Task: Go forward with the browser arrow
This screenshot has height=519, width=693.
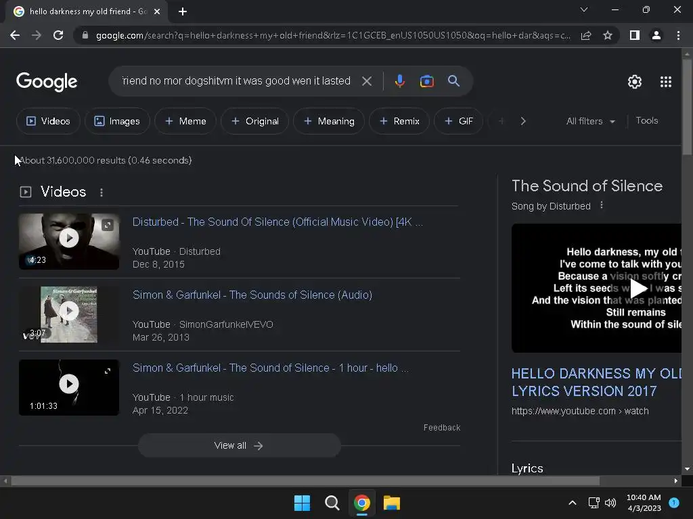Action: coord(37,35)
